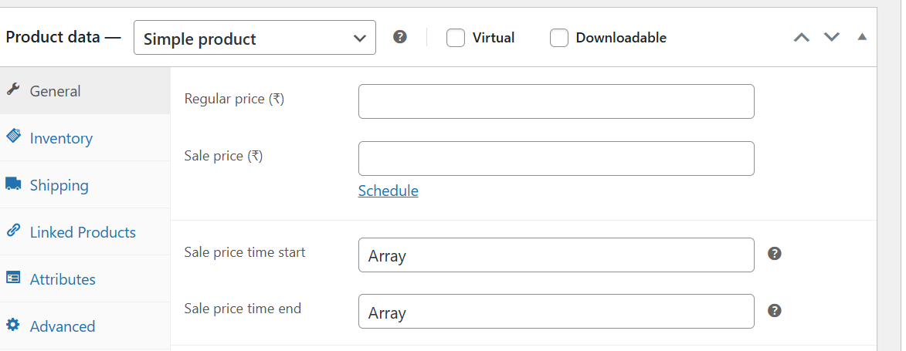Focus the Regular price input field

click(556, 102)
